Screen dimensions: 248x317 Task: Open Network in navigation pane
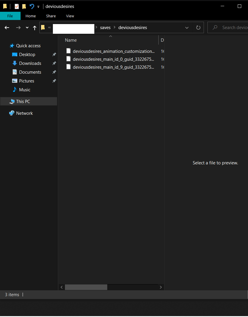coord(24,113)
